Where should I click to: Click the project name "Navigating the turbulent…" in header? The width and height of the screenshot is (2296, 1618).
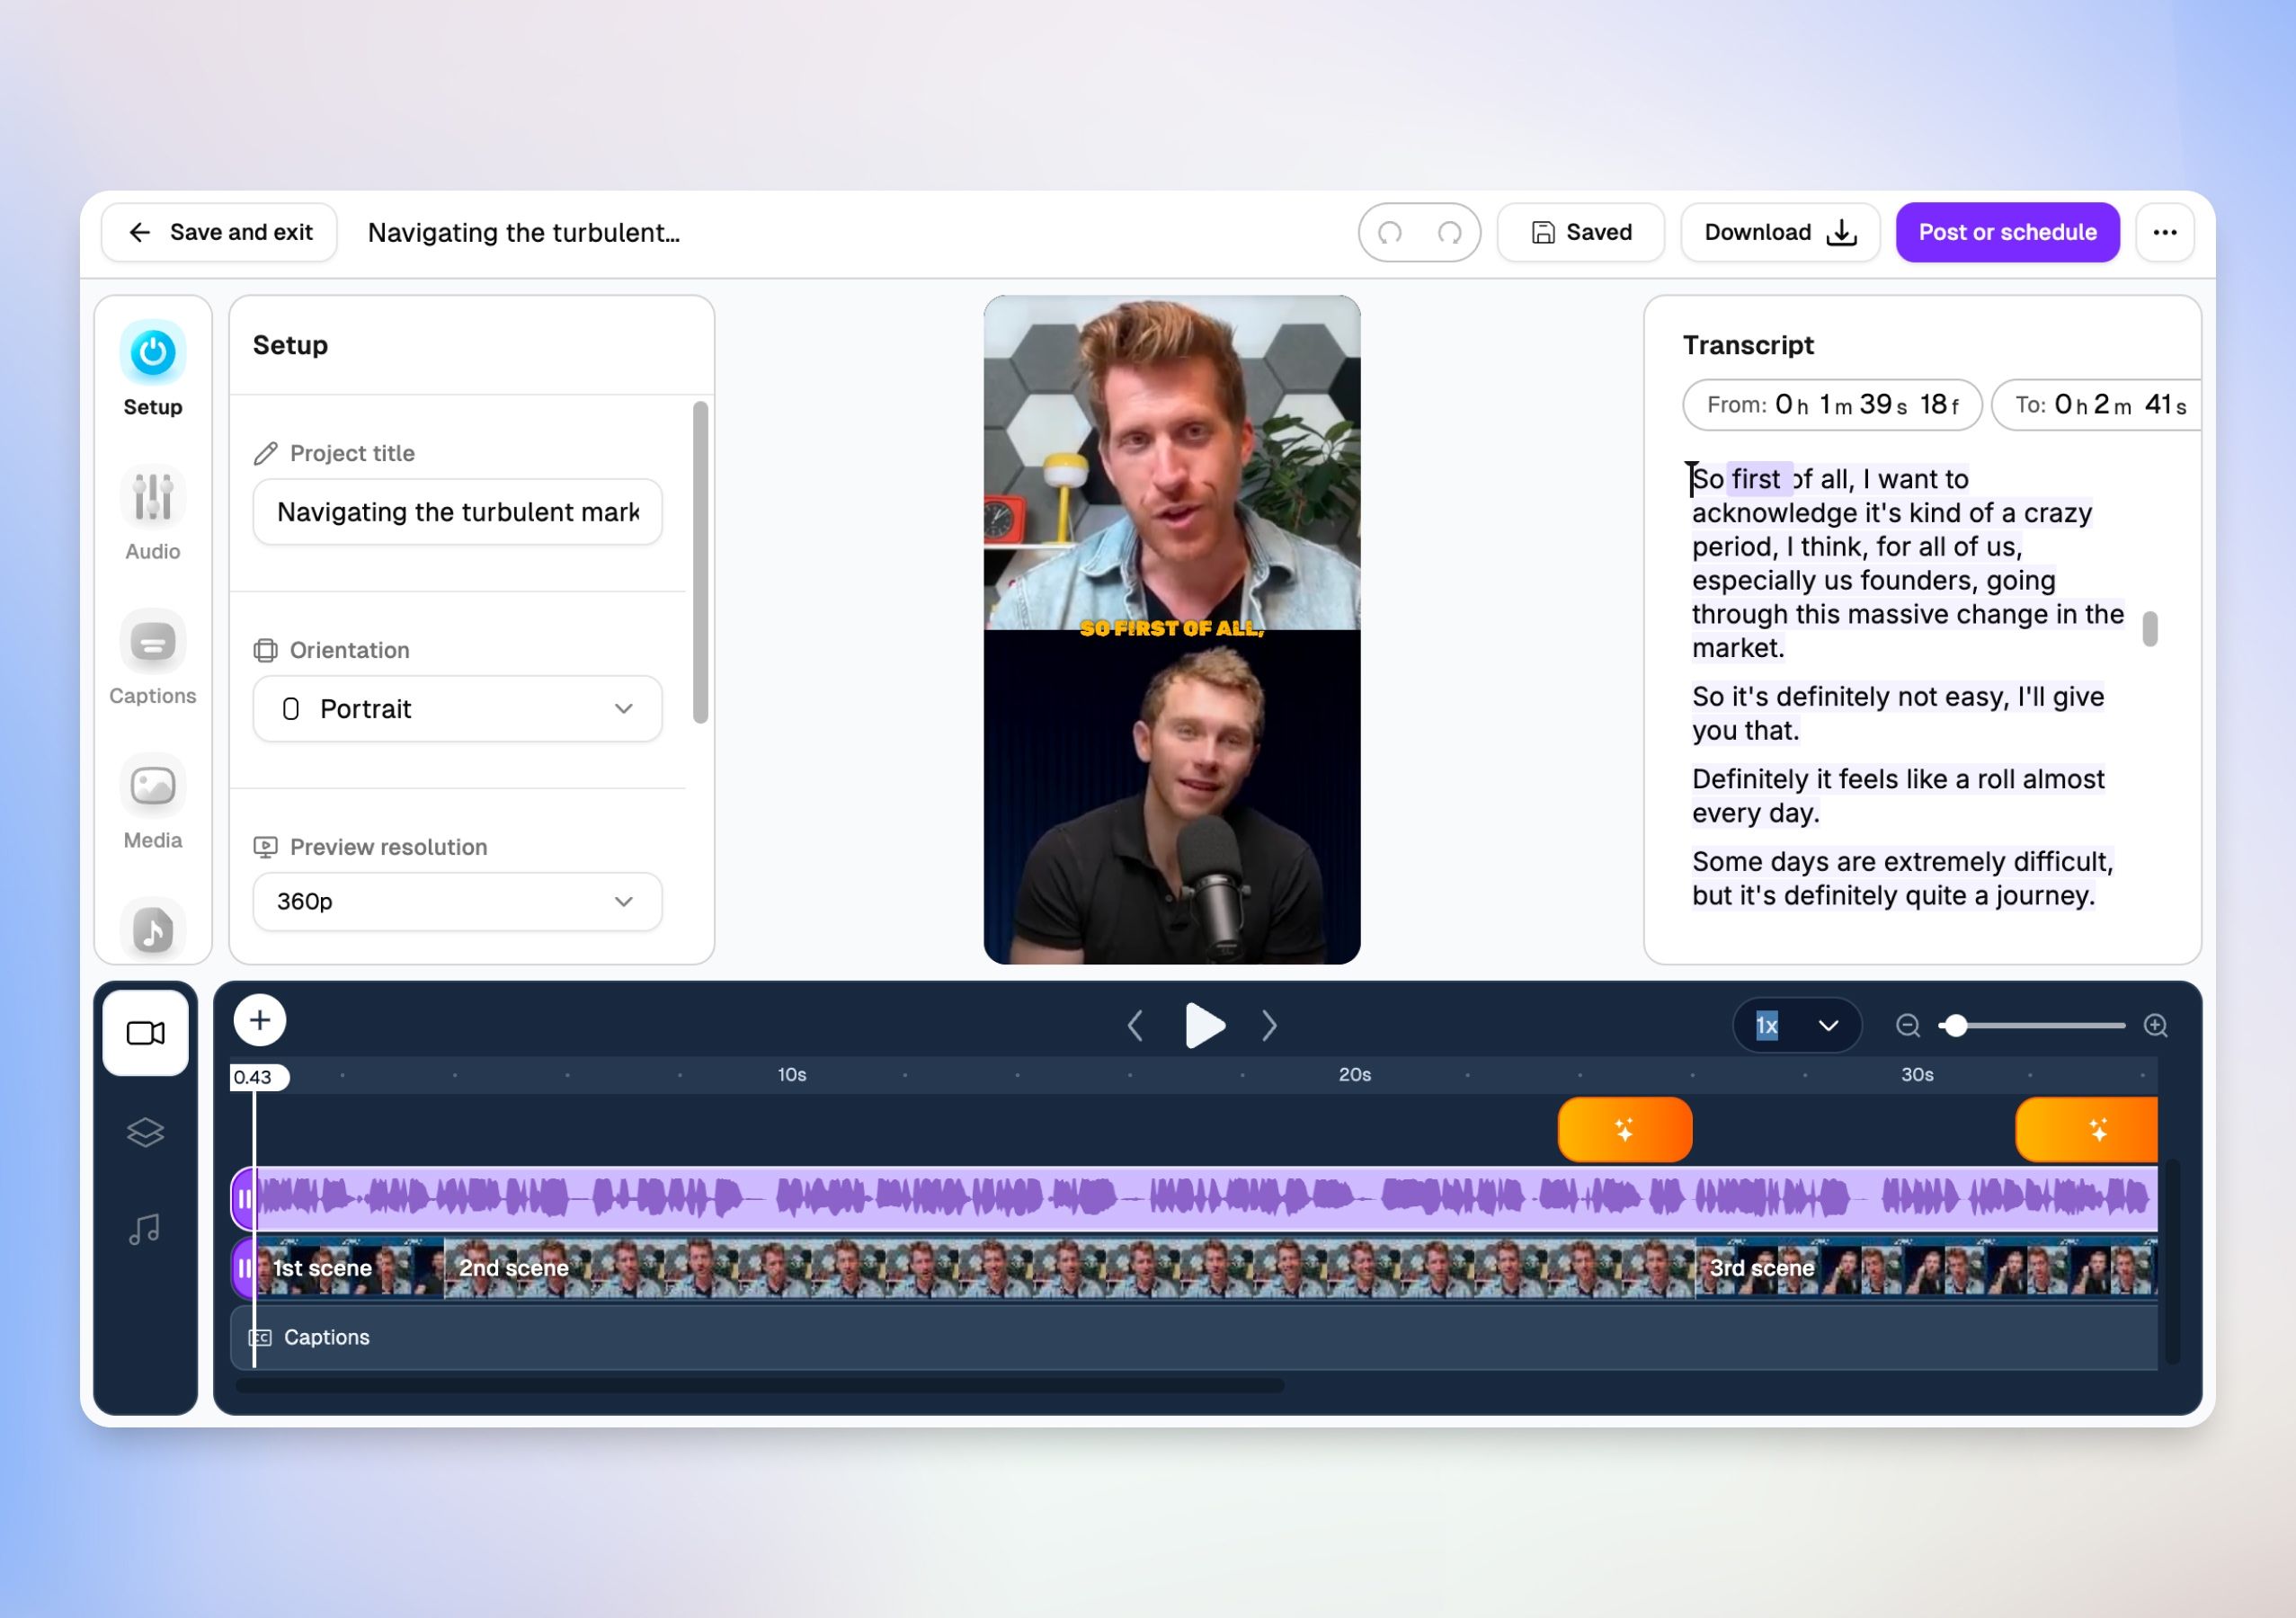tap(524, 233)
